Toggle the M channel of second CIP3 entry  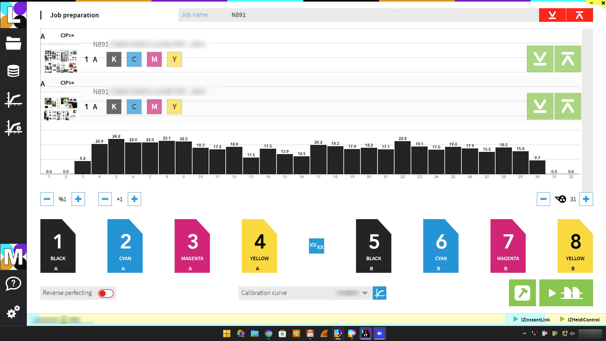coord(154,107)
